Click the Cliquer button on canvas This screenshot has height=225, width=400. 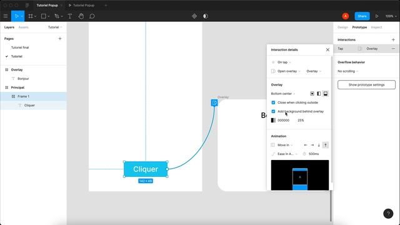[x=146, y=169]
